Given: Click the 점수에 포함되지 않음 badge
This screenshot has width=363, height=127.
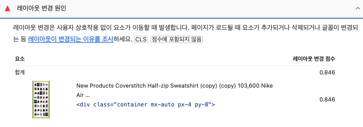Looking at the screenshot, I should coord(176,39).
